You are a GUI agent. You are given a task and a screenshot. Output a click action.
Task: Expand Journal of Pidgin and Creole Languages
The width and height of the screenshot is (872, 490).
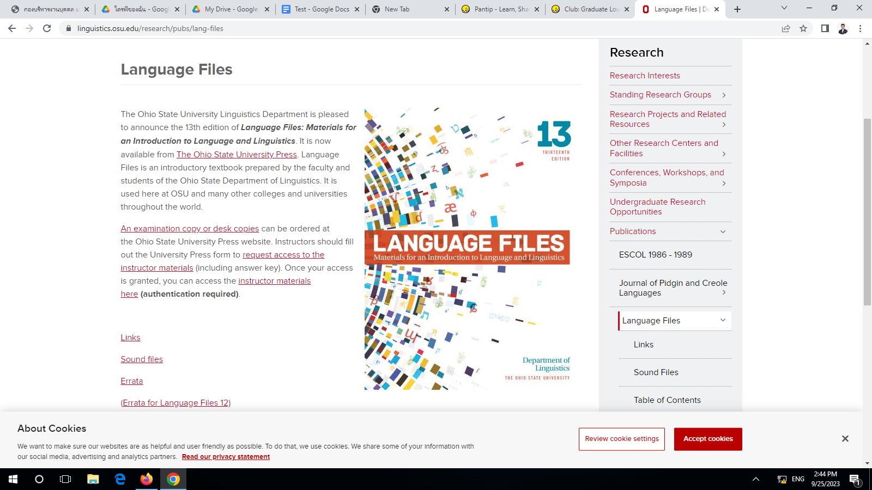tap(724, 293)
